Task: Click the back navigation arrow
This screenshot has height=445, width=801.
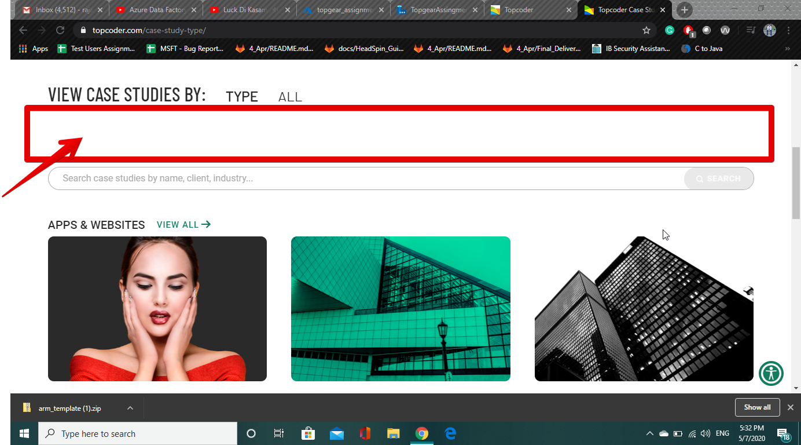Action: click(21, 30)
